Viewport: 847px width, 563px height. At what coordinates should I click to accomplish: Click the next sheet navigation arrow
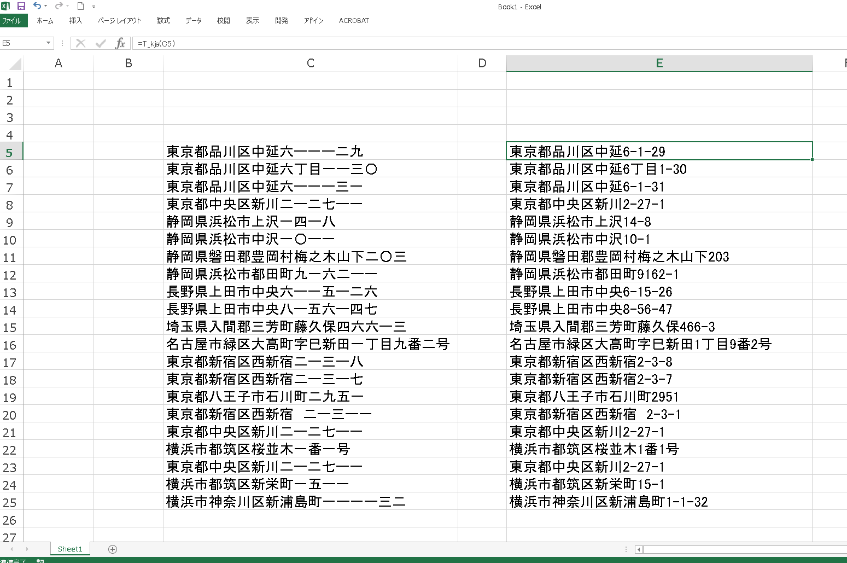pos(27,549)
